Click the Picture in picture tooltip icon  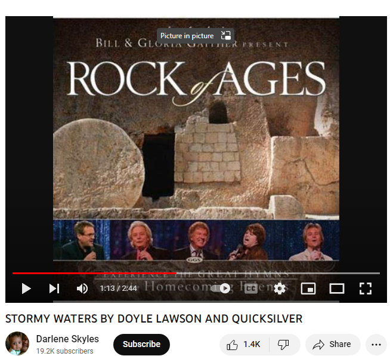(226, 35)
